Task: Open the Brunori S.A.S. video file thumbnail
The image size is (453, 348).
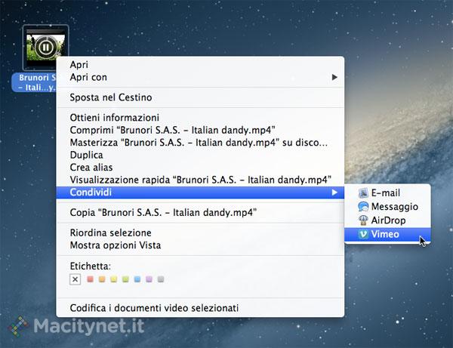Action: [45, 48]
